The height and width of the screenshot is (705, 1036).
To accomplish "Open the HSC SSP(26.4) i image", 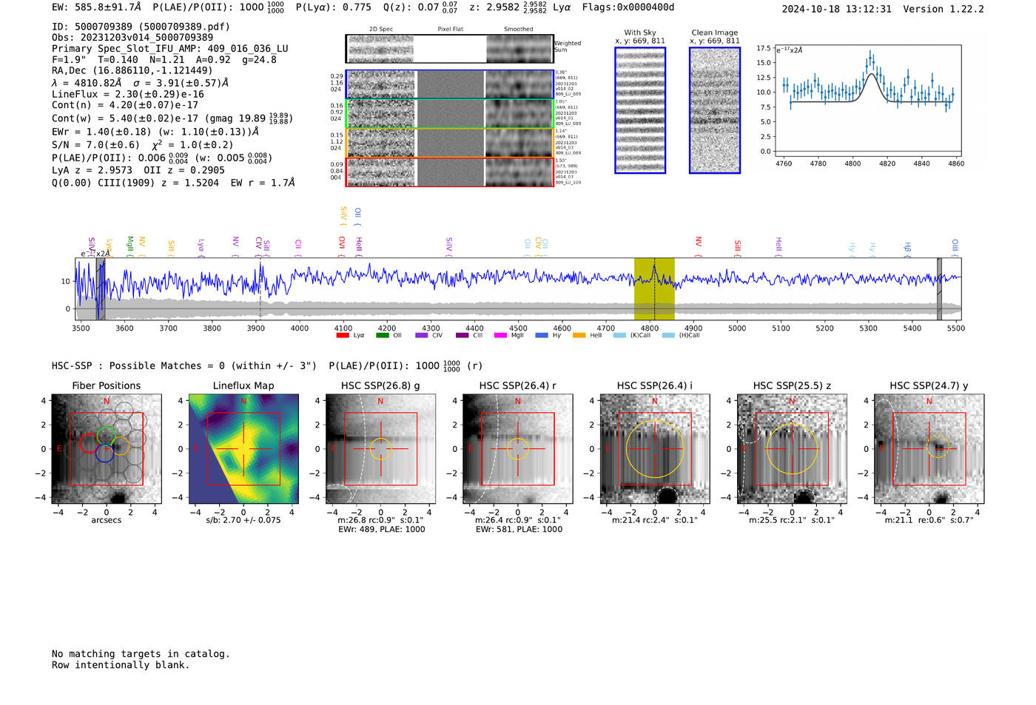I will pyautogui.click(x=655, y=449).
